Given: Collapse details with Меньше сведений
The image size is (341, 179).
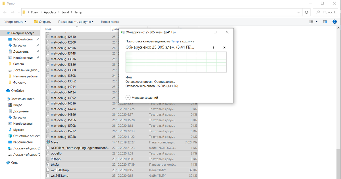Looking at the screenshot, I should tap(142, 98).
